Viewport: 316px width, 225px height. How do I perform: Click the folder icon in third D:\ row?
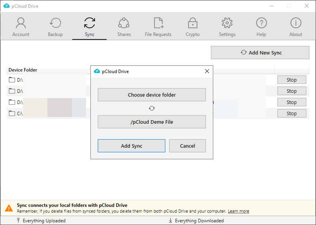coord(12,102)
